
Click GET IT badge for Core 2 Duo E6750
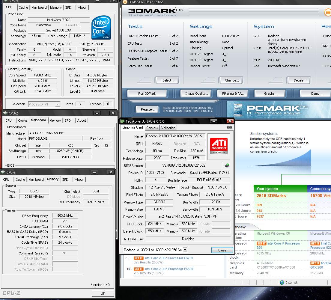click(x=139, y=258)
